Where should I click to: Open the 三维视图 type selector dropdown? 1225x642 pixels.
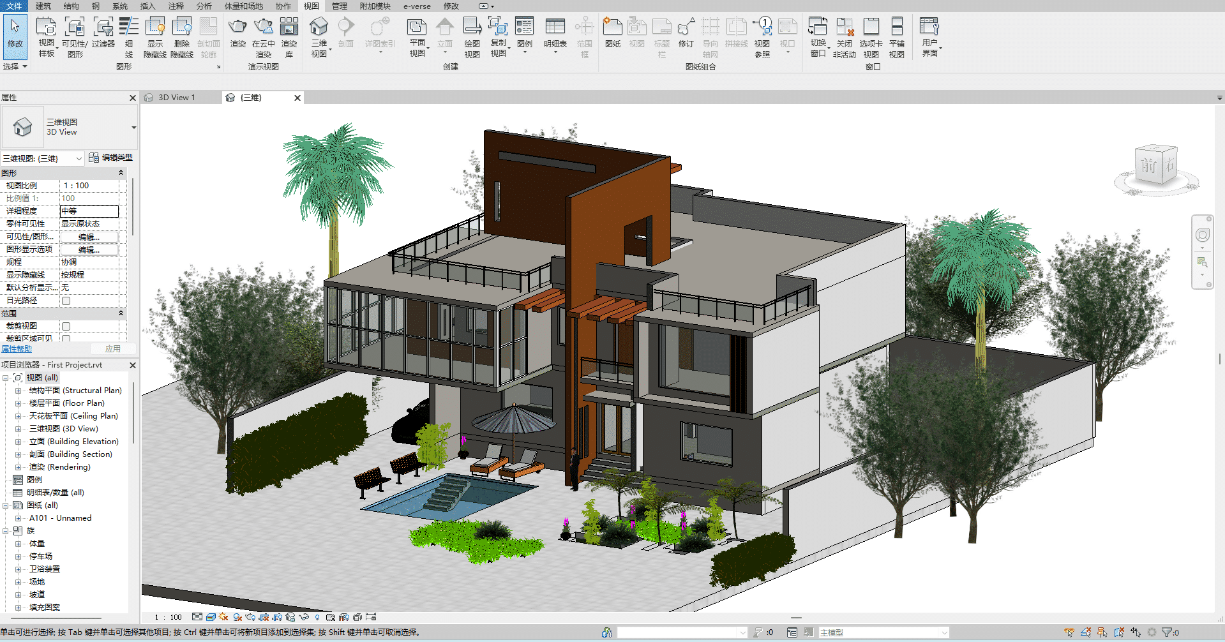coord(133,127)
